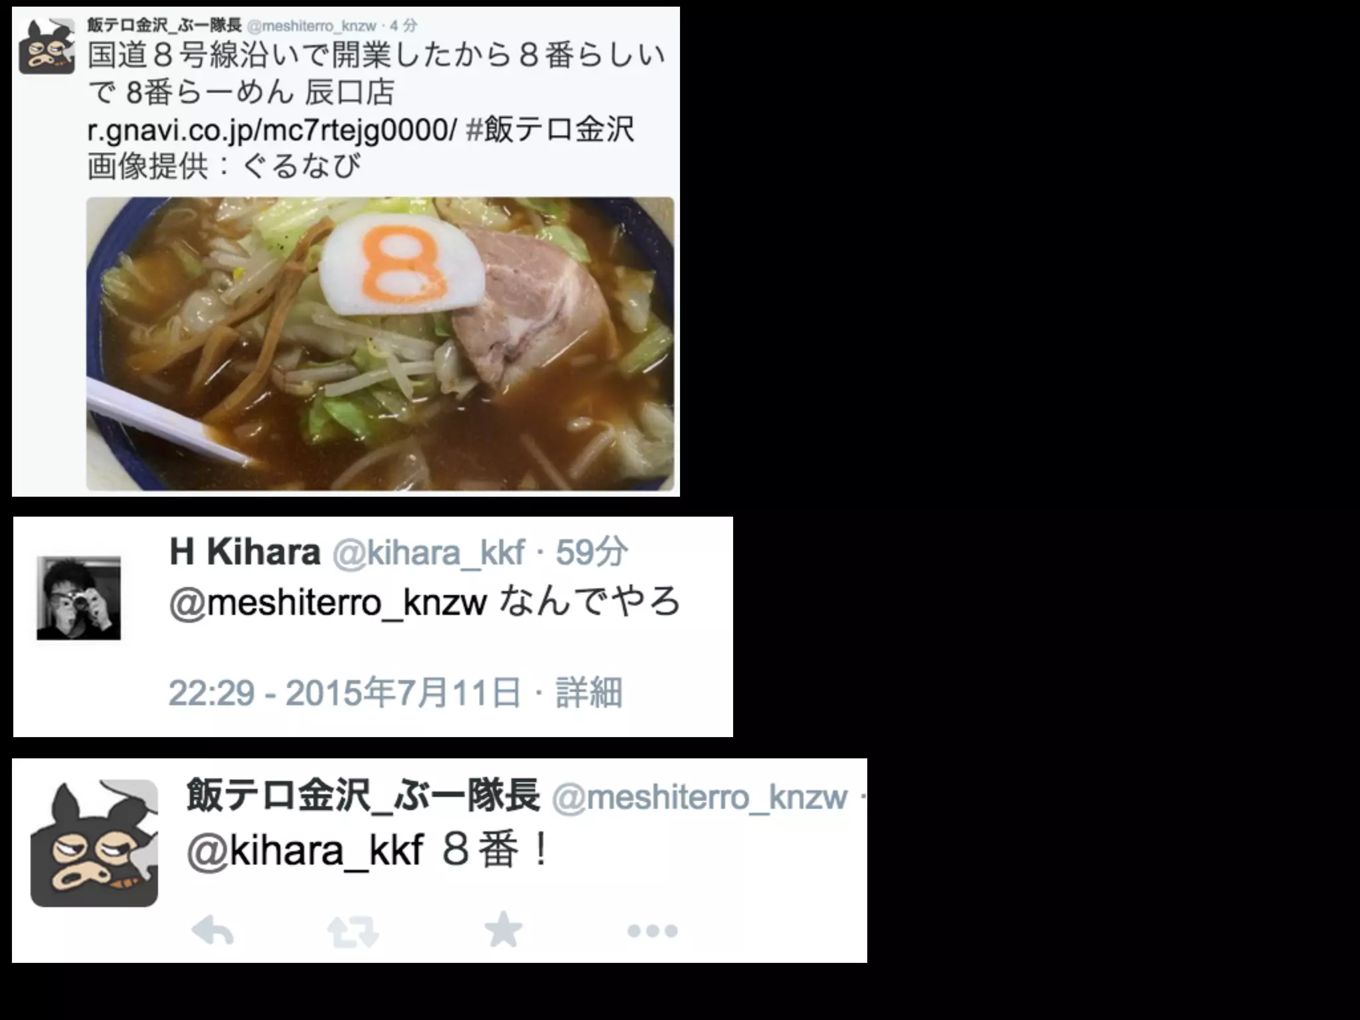Favorite the tweet with the star icon
Image resolution: width=1360 pixels, height=1020 pixels.
tap(503, 929)
